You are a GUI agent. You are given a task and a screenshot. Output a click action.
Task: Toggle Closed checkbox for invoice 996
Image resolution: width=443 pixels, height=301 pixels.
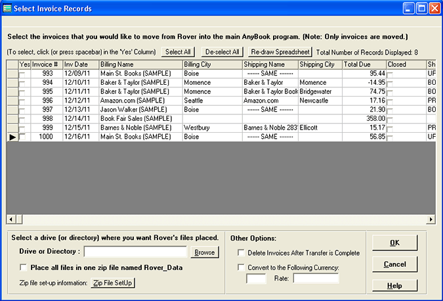tap(390, 101)
